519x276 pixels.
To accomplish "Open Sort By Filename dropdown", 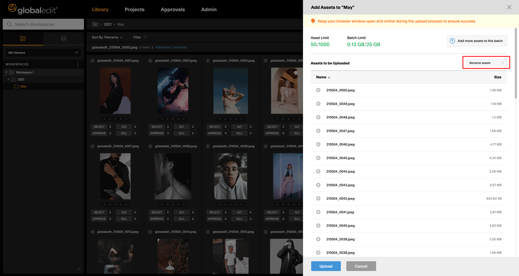I will pyautogui.click(x=107, y=37).
